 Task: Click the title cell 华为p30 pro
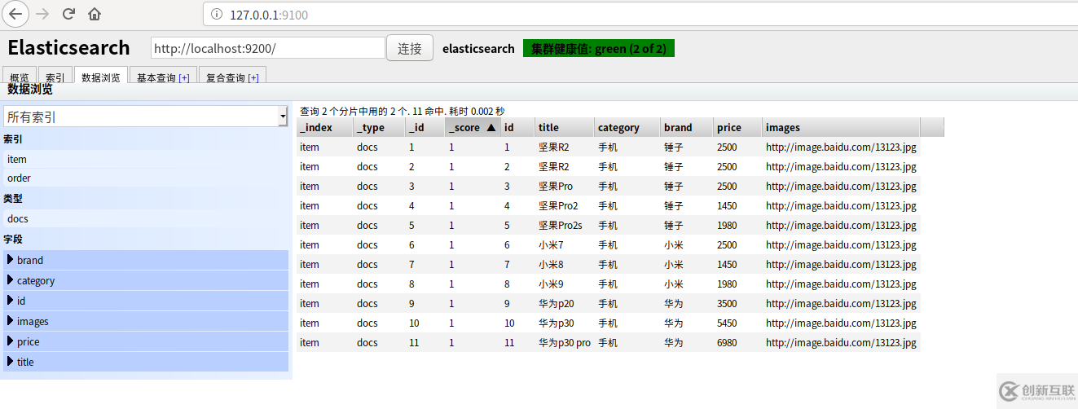(565, 342)
